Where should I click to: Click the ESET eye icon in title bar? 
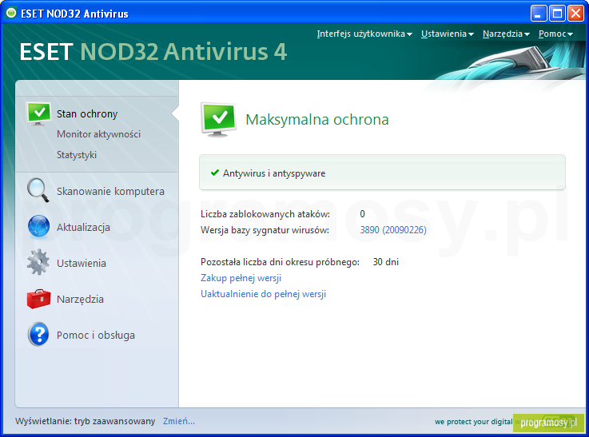click(x=12, y=13)
